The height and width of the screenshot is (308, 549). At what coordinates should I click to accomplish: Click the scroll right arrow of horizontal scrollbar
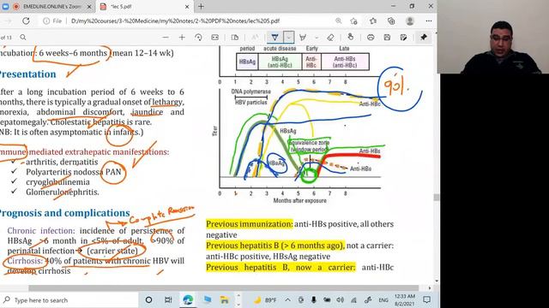[430, 288]
